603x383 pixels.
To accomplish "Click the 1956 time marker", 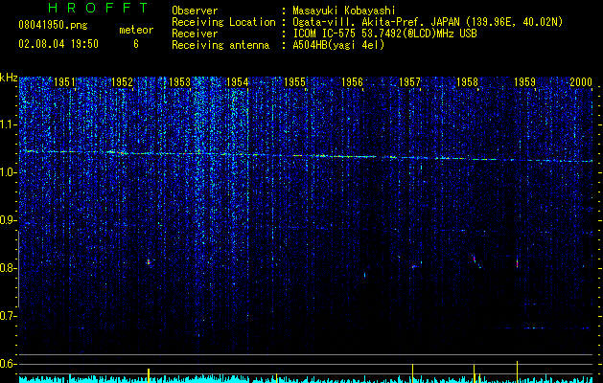I will (352, 82).
